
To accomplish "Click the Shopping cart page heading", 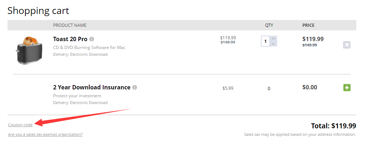I will [x=38, y=10].
